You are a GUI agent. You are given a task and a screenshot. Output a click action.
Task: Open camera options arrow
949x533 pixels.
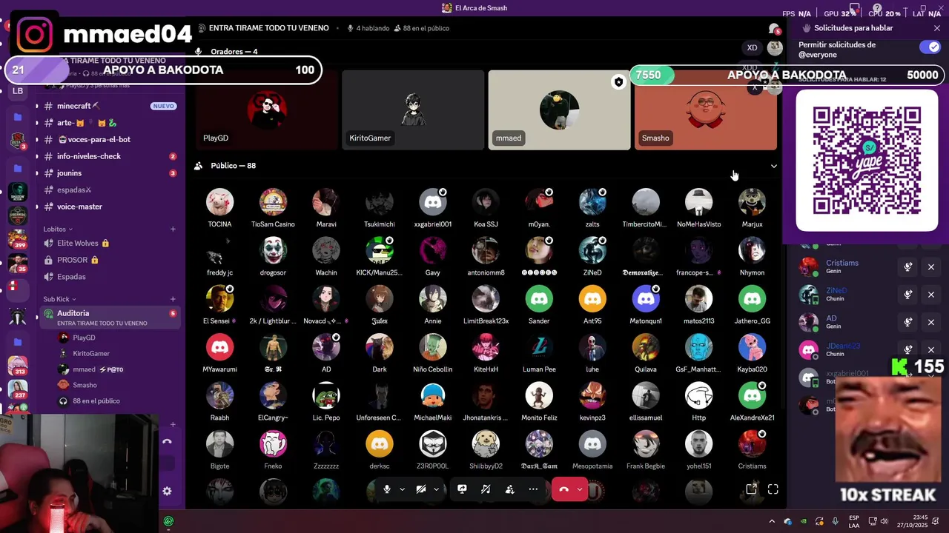(x=436, y=489)
